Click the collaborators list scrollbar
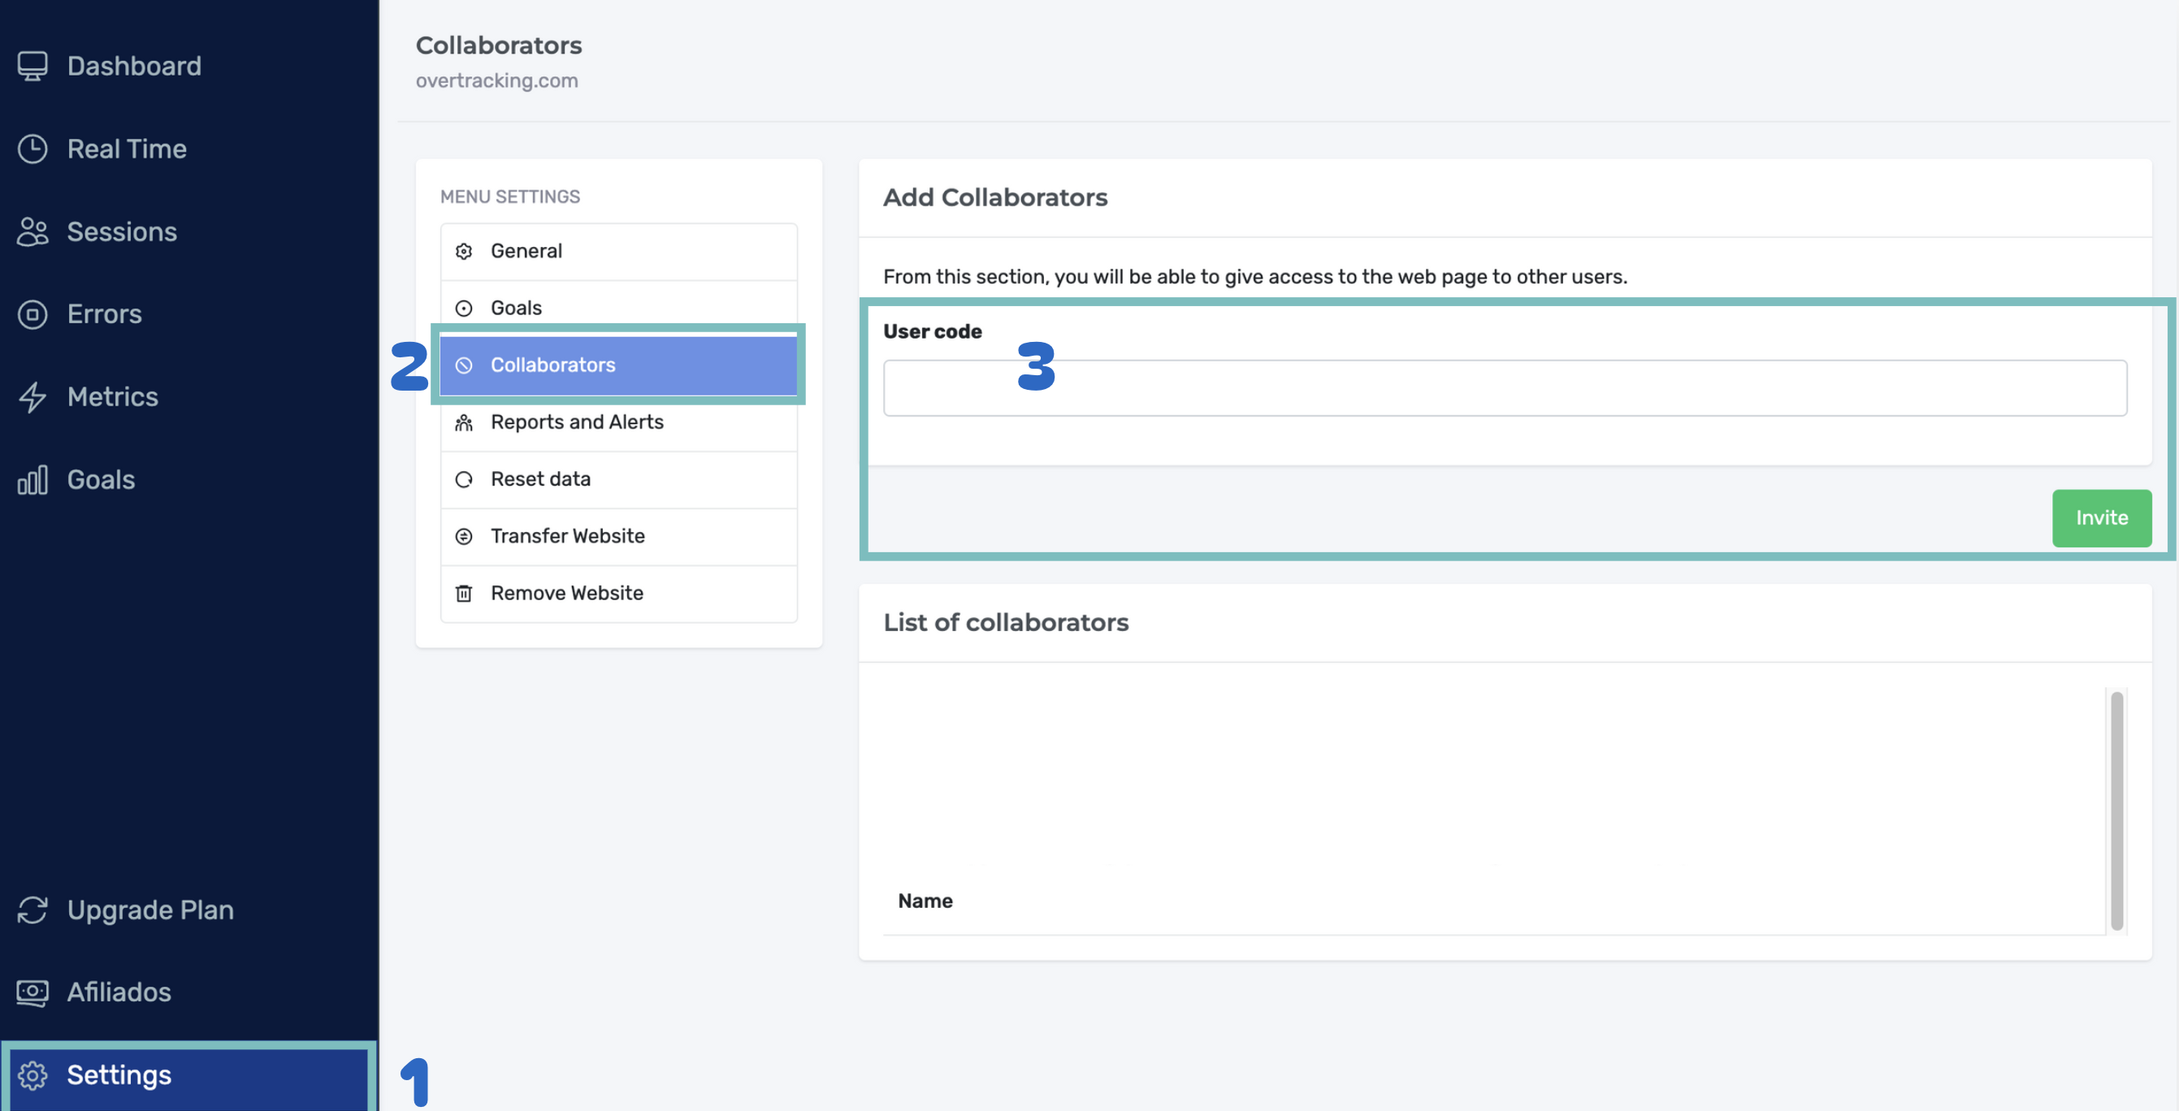This screenshot has width=2179, height=1111. (2116, 811)
